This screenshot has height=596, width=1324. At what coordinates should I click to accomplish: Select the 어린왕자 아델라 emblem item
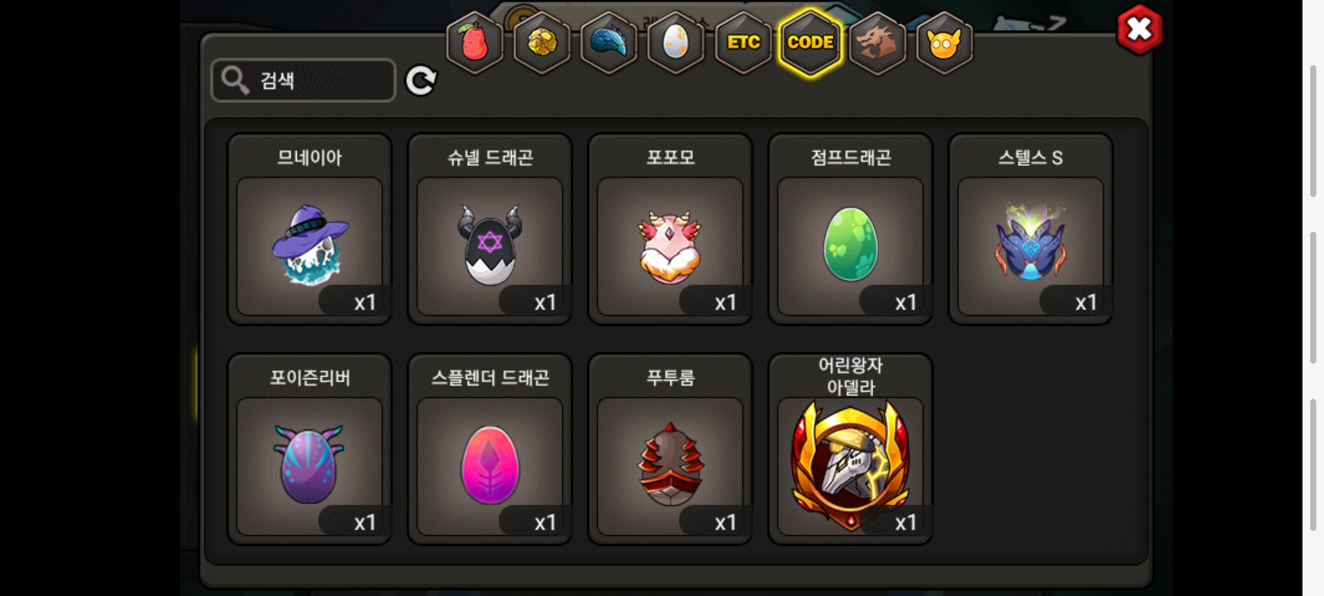[851, 449]
